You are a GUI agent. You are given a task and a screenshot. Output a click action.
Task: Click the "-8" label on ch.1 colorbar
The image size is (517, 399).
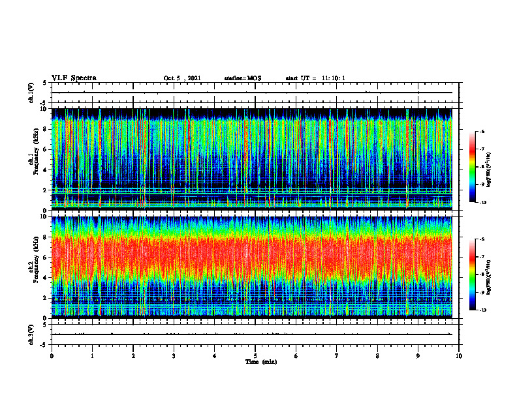click(482, 167)
